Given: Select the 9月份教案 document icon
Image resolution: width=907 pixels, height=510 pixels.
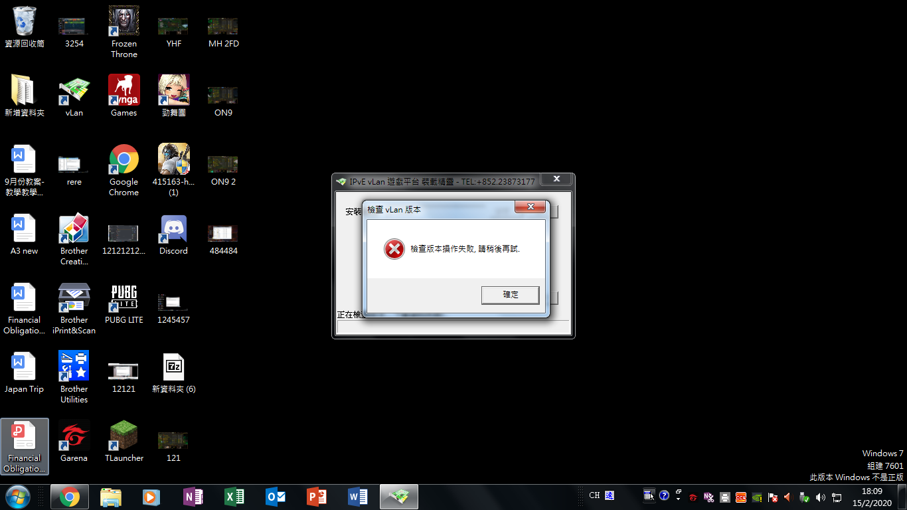Looking at the screenshot, I should [25, 171].
